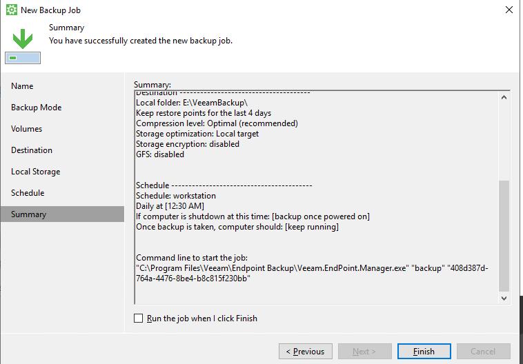Click 'If computer is shutdown at this time' line
523x364 pixels.
pos(253,216)
